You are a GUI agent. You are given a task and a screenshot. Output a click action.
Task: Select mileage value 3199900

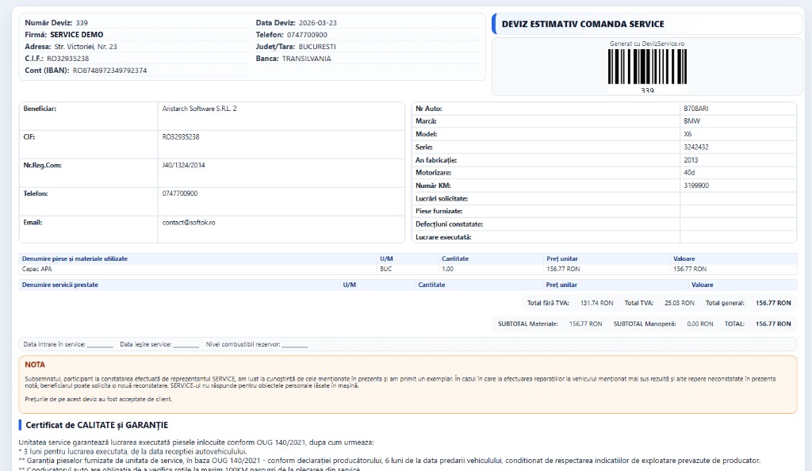[x=696, y=186]
